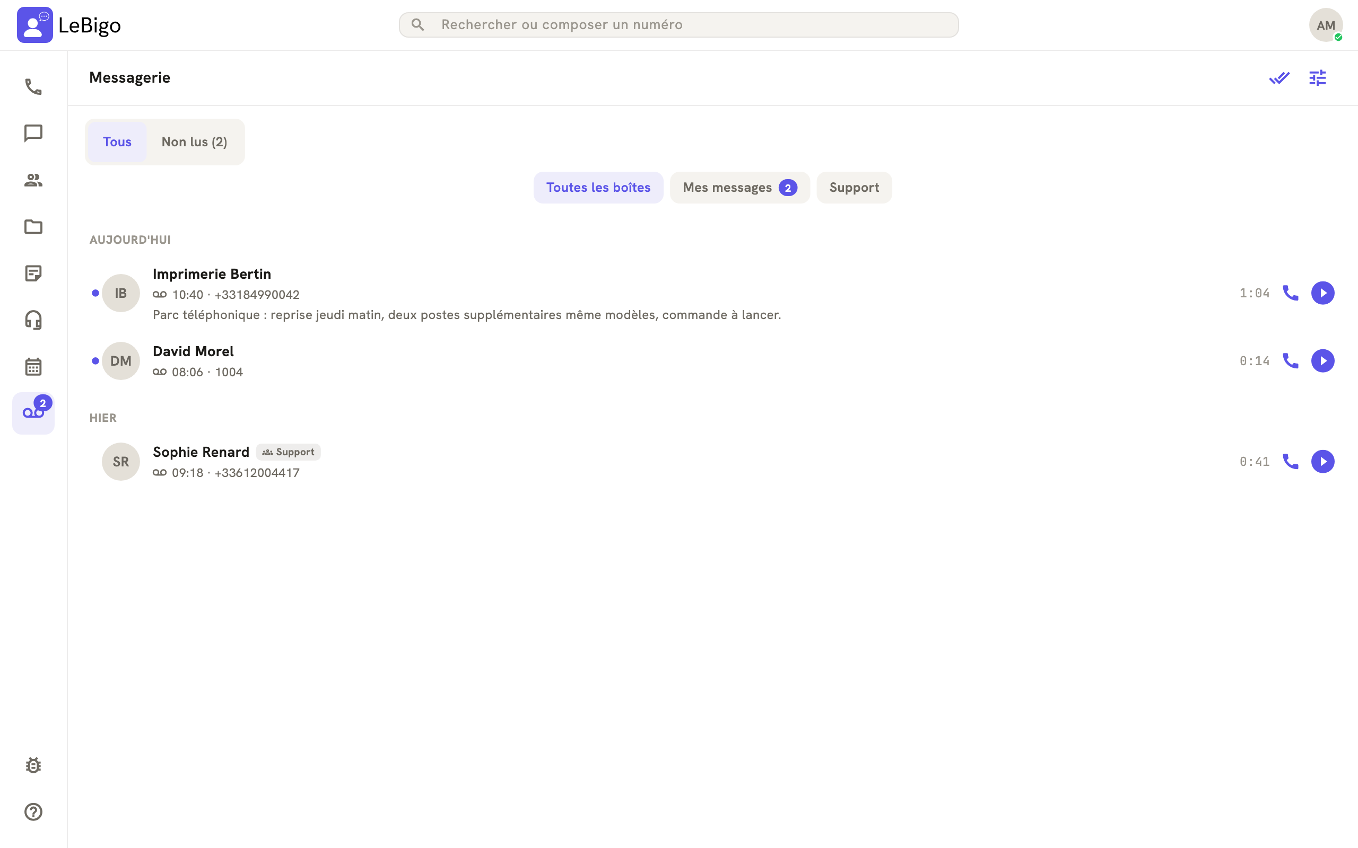This screenshot has width=1358, height=848.
Task: Click the IB avatar
Action: [x=120, y=293]
